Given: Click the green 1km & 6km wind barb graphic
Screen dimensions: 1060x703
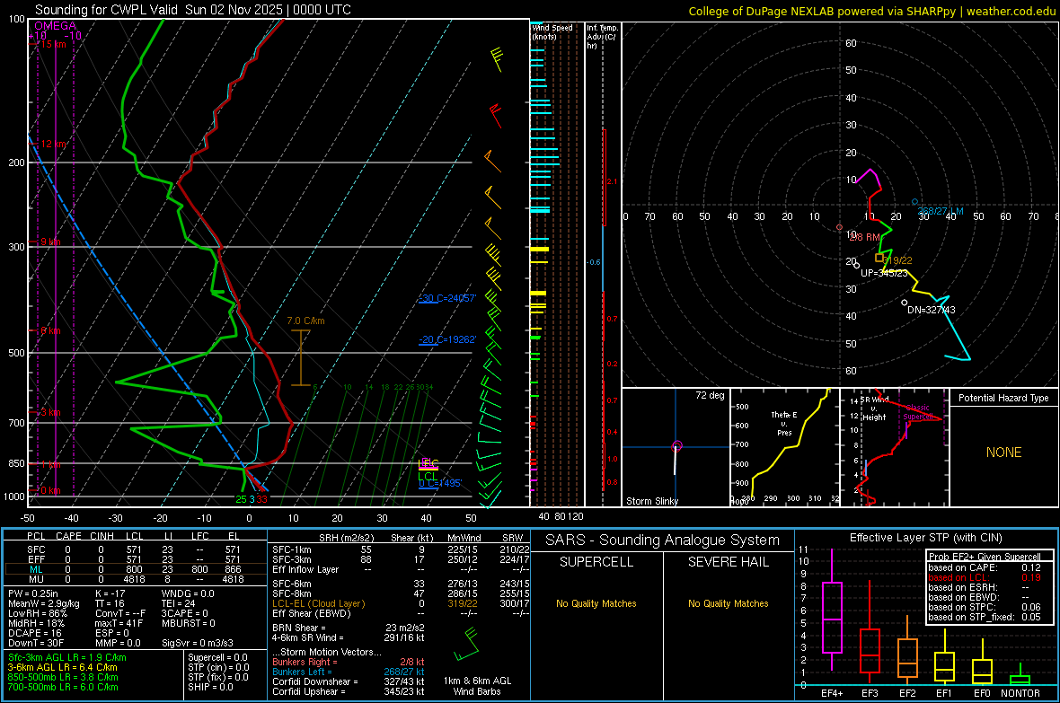Looking at the screenshot, I should pyautogui.click(x=466, y=644).
